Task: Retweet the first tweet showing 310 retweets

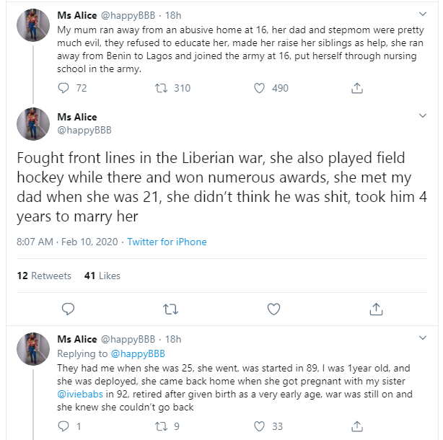Action: 162,88
